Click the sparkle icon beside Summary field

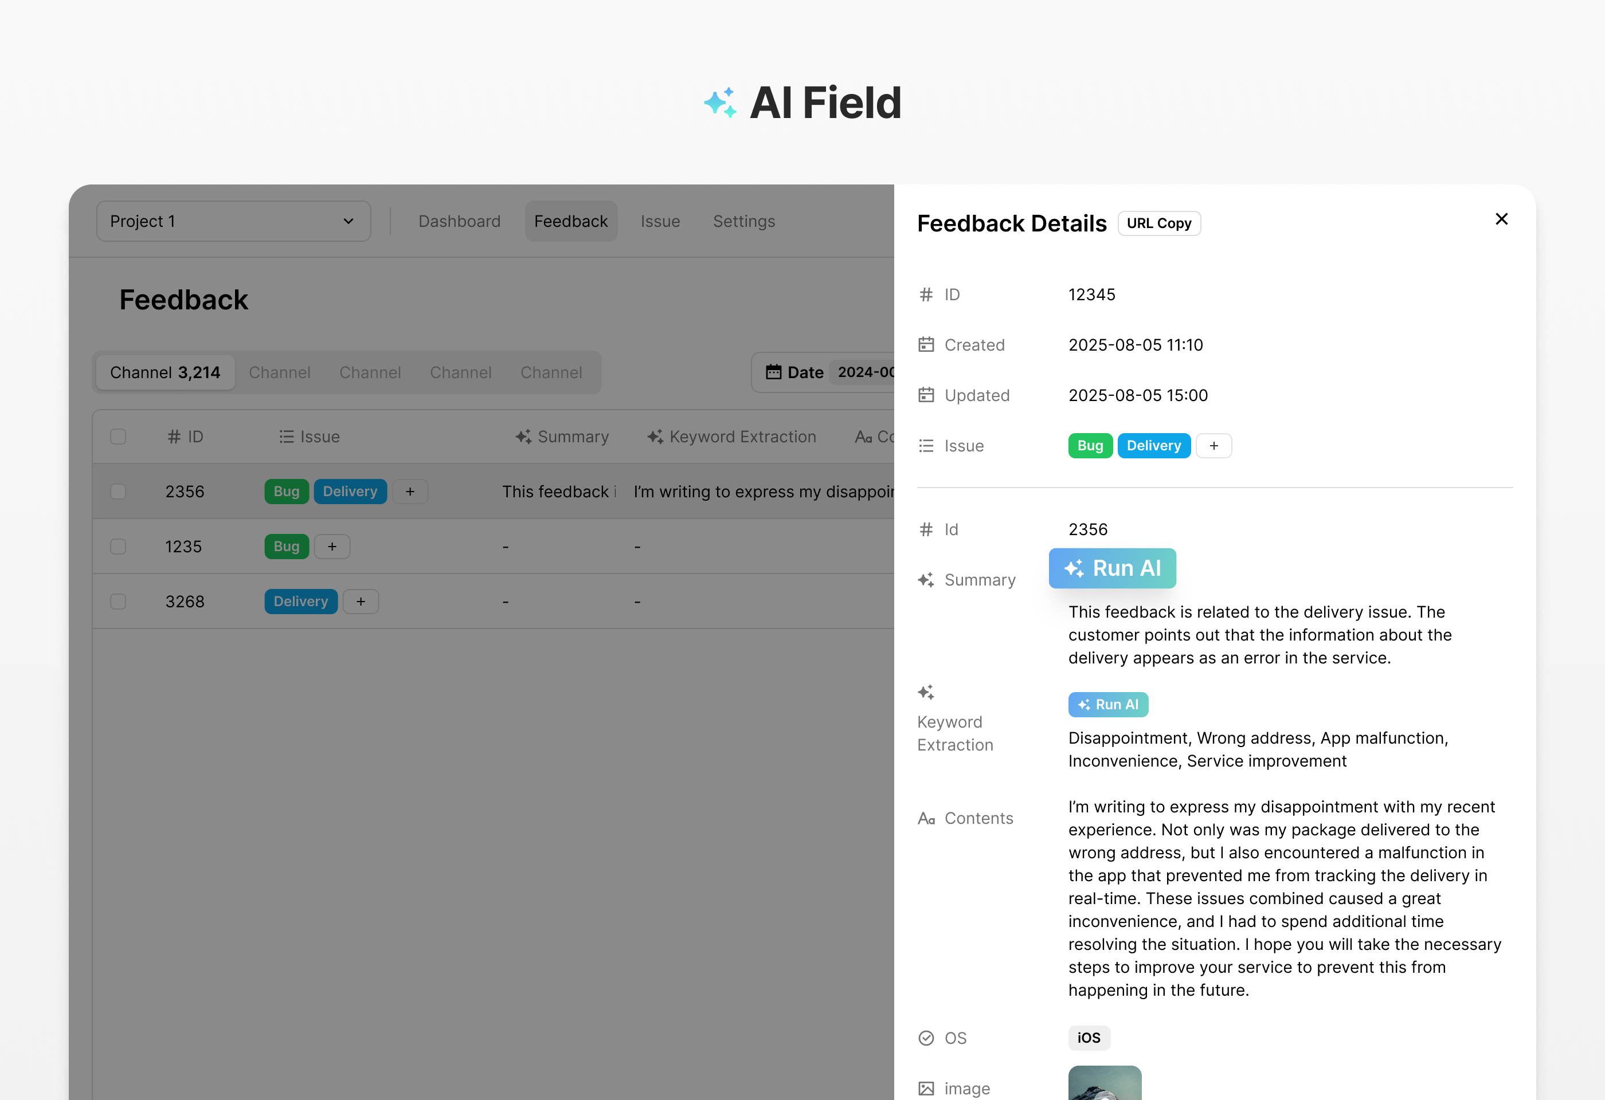pyautogui.click(x=925, y=580)
